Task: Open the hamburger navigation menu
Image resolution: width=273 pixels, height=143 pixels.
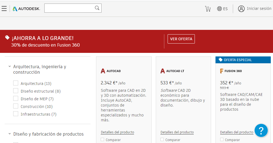Action: click(4, 8)
